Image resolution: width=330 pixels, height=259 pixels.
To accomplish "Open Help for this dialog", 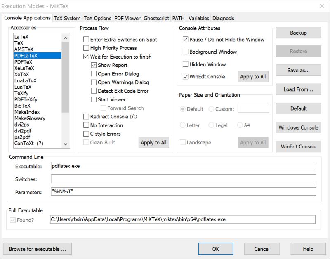I will 308,249.
